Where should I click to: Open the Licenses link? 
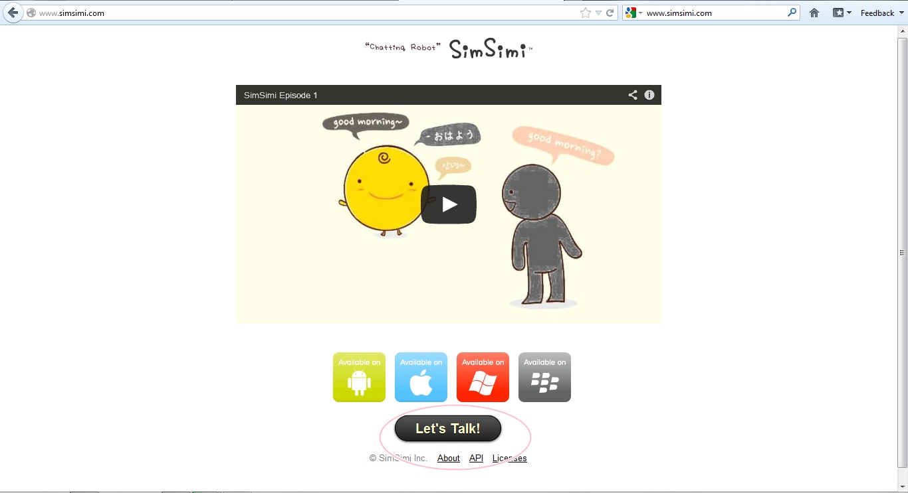[x=510, y=458]
